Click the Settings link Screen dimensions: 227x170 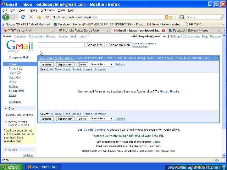(175, 36)
